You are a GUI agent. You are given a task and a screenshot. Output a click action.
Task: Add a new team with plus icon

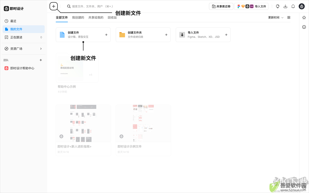point(40,60)
